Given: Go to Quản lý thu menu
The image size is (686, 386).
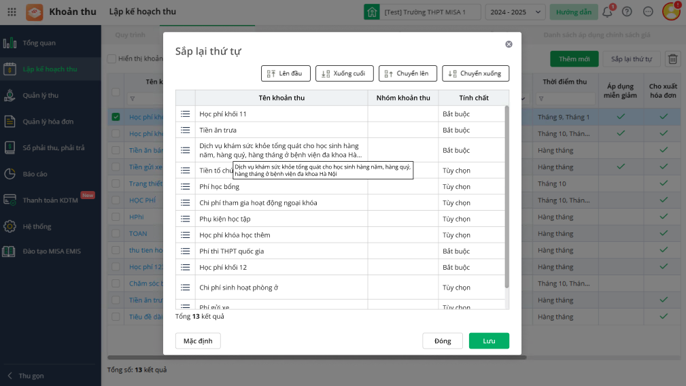Looking at the screenshot, I should [x=41, y=95].
